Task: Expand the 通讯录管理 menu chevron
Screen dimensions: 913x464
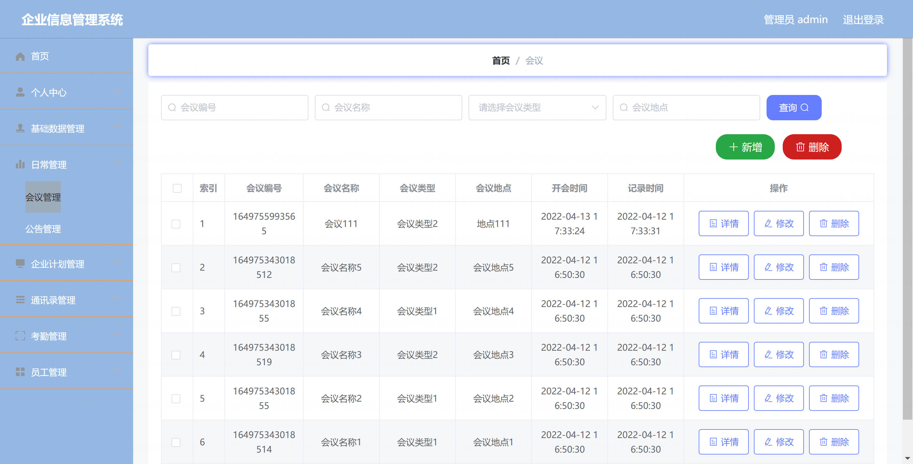Action: (x=117, y=299)
